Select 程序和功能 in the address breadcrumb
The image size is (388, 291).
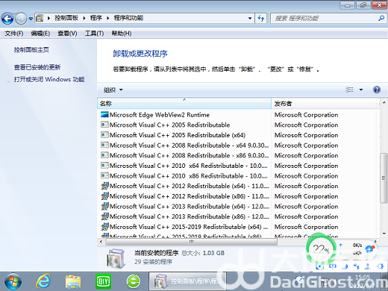tap(128, 18)
